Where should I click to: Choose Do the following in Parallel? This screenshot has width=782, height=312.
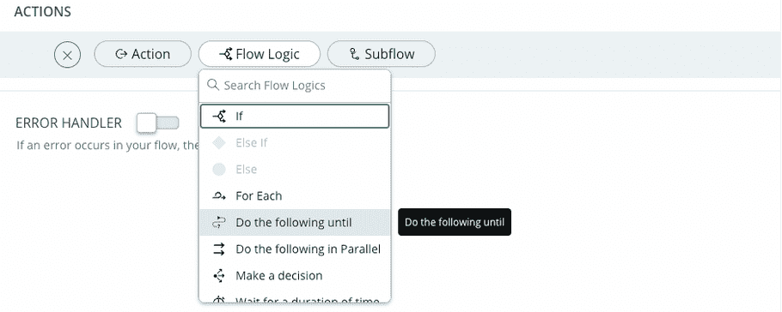pos(294,249)
